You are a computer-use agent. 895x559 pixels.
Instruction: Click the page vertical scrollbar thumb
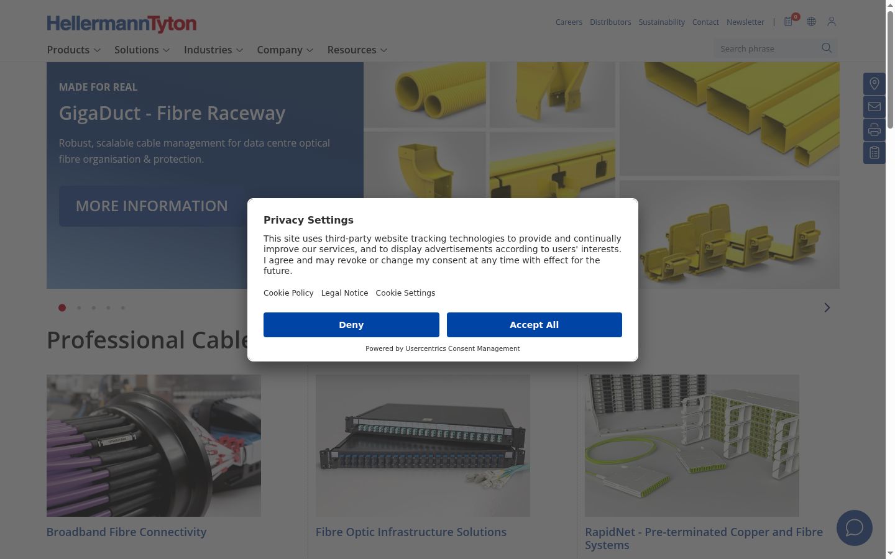[890, 69]
